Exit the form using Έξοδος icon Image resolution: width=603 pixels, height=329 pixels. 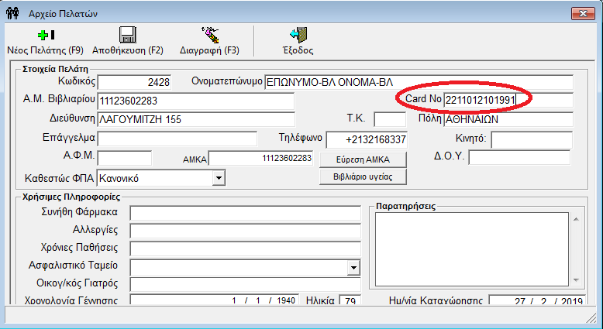tap(298, 35)
